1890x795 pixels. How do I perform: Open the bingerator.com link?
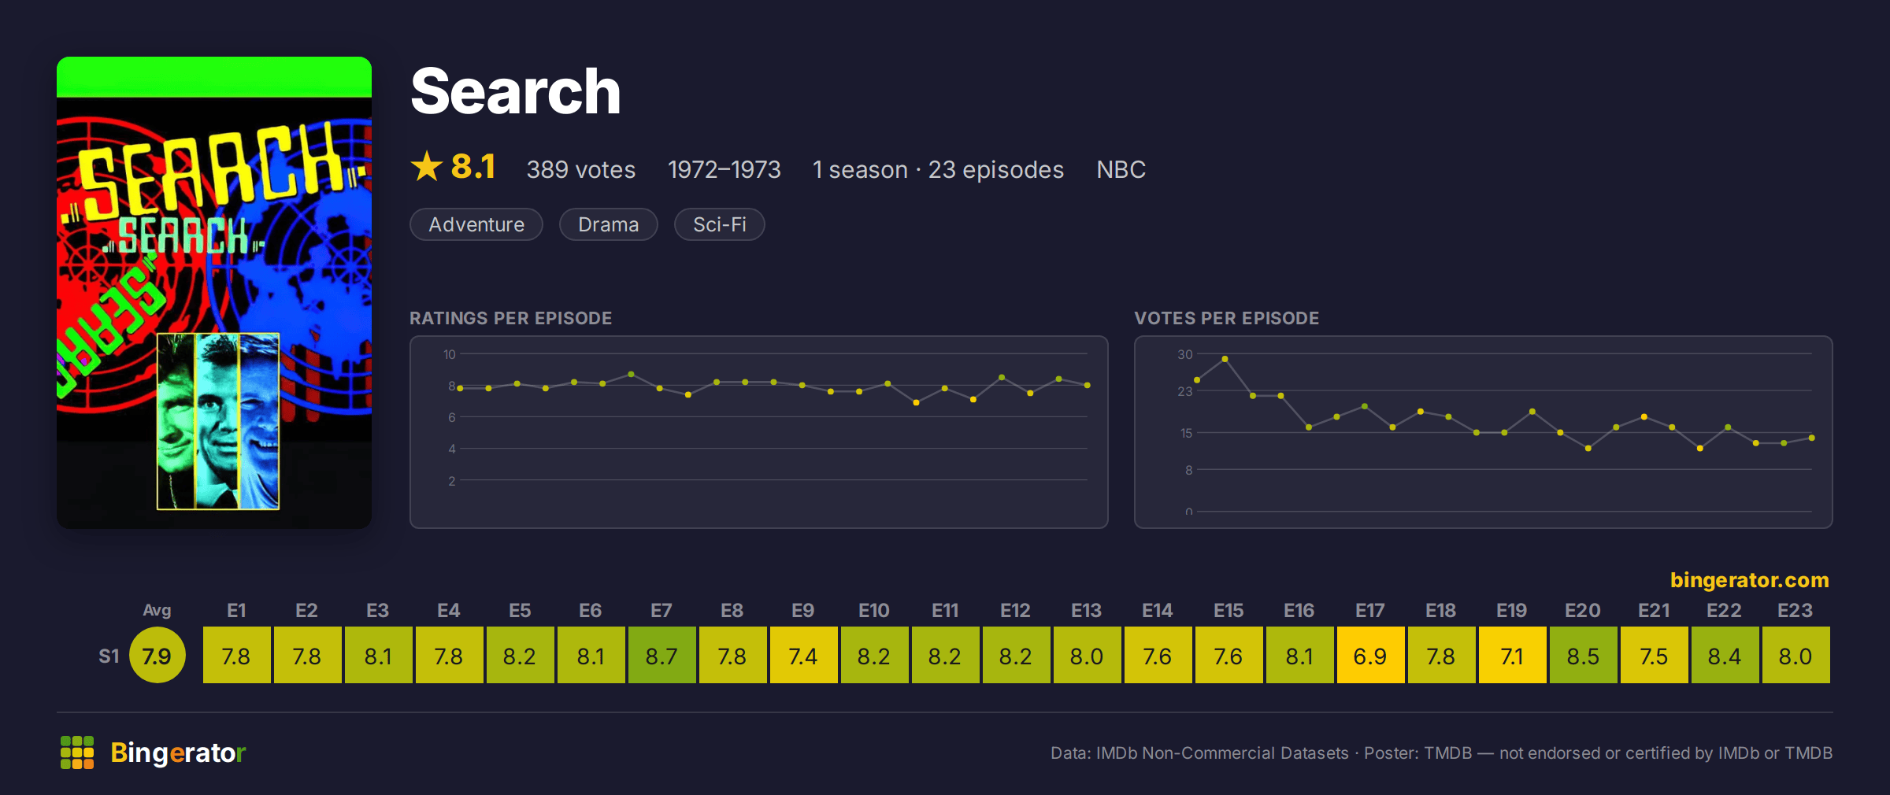coord(1749,580)
